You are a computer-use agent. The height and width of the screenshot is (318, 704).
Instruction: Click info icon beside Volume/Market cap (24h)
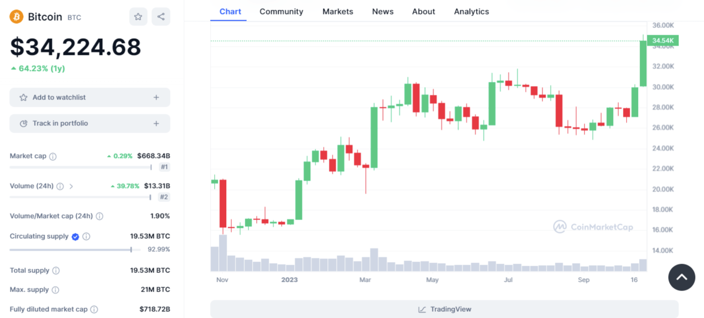pyautogui.click(x=100, y=216)
